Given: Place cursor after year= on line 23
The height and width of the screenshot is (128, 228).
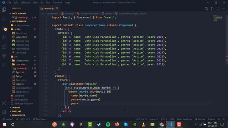Looking at the screenshot, I should [x=79, y=103].
